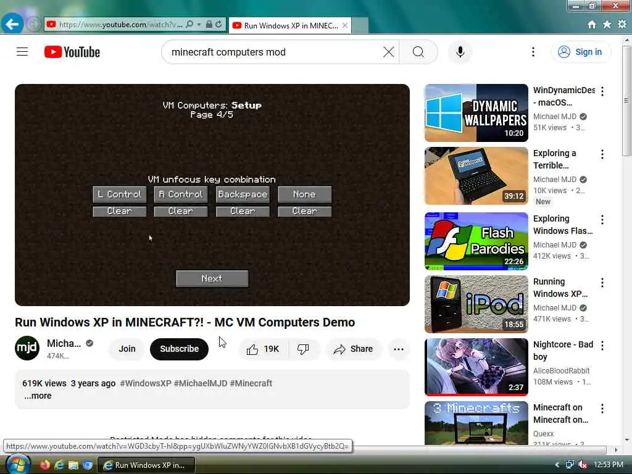Open the #WindowsXP hashtag link

point(146,383)
